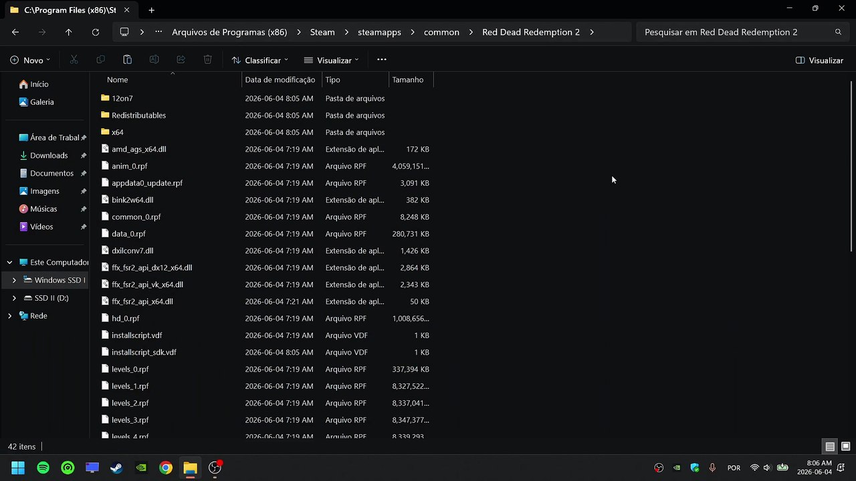Expand the Windows SSD drive node
The height and width of the screenshot is (481, 856).
coord(14,280)
